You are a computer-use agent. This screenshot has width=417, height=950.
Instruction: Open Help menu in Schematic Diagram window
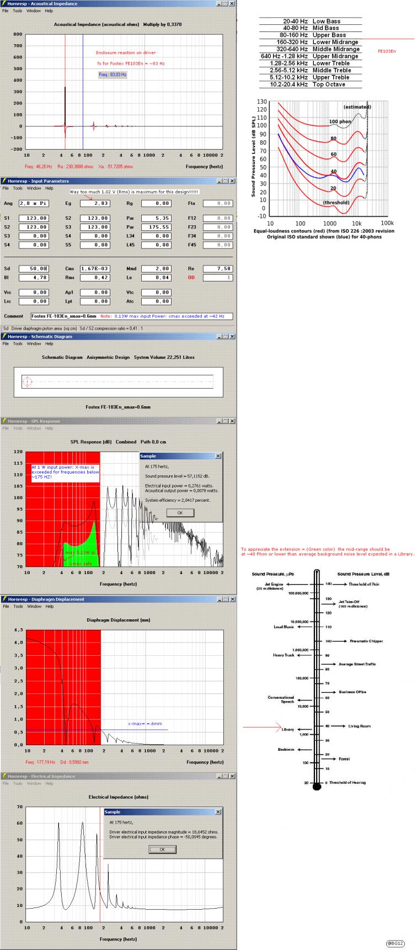(x=49, y=343)
